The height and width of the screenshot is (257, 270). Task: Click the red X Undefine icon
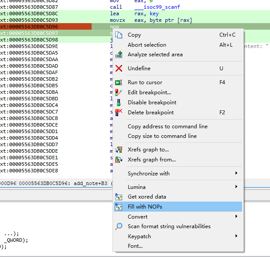(x=119, y=69)
